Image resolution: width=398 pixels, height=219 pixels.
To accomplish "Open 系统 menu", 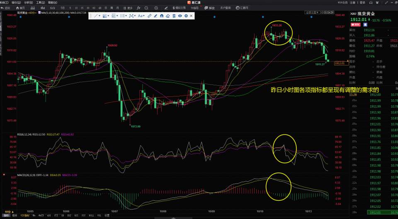I will [x=4, y=2].
